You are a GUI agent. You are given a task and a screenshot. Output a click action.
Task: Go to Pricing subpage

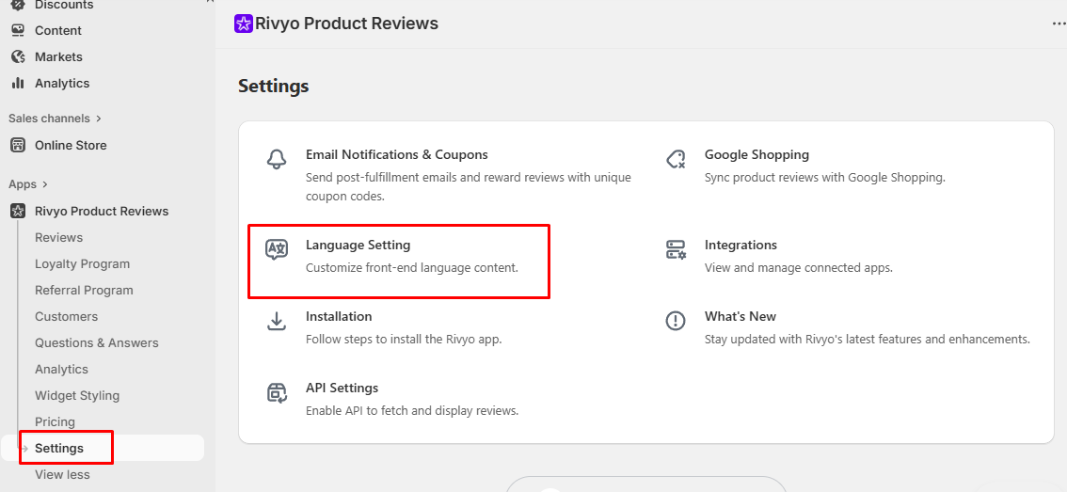pyautogui.click(x=56, y=421)
